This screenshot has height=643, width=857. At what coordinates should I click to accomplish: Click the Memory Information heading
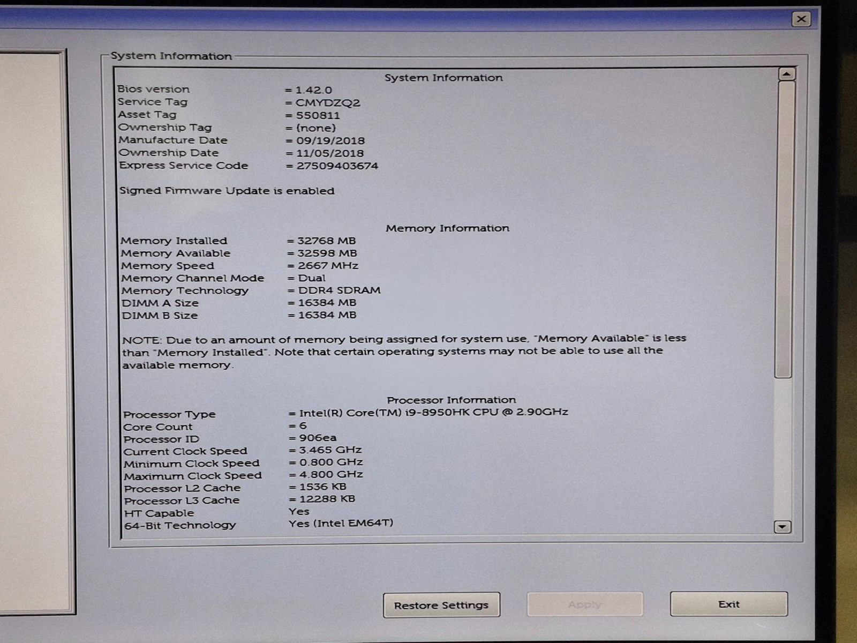(x=447, y=228)
